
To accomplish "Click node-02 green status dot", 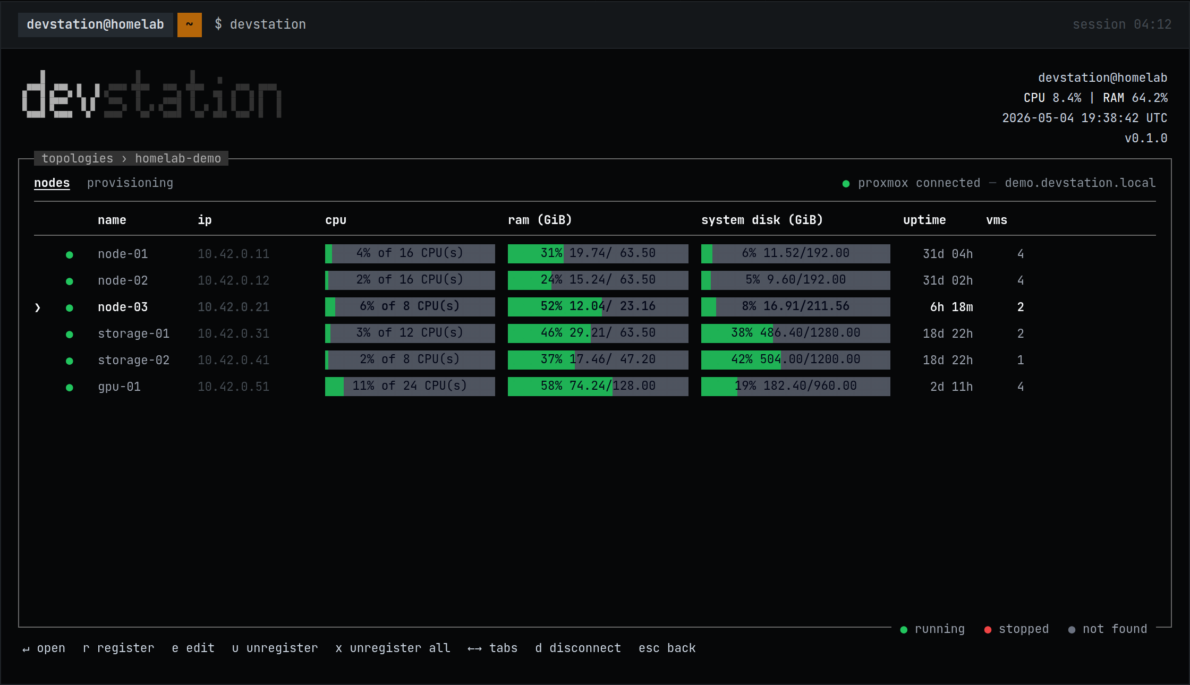I will (69, 281).
